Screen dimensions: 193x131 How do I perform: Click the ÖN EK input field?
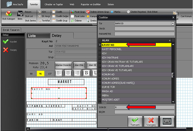click(144, 29)
